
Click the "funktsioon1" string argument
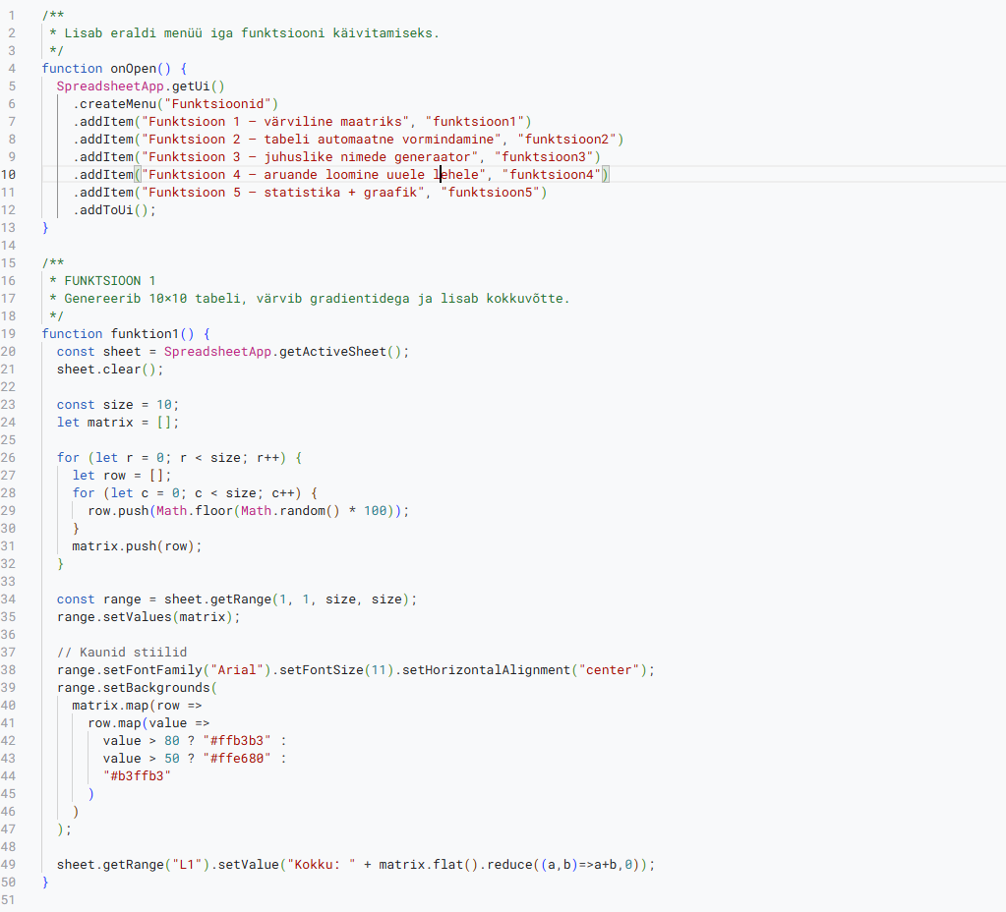click(477, 121)
